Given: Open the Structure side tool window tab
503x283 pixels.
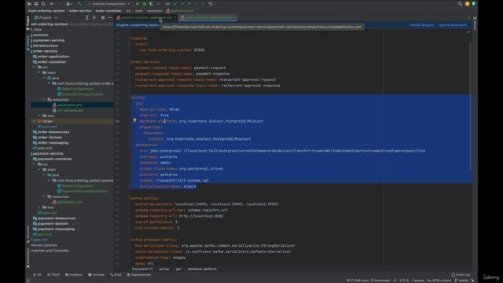Looking at the screenshot, I should (28, 234).
